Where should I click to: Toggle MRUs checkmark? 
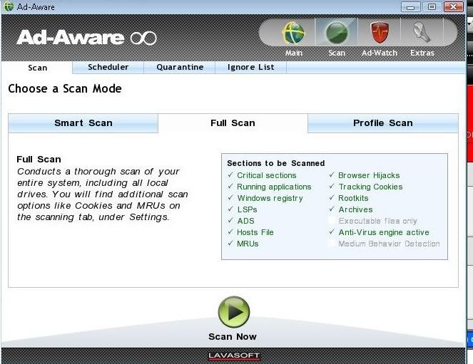[230, 244]
